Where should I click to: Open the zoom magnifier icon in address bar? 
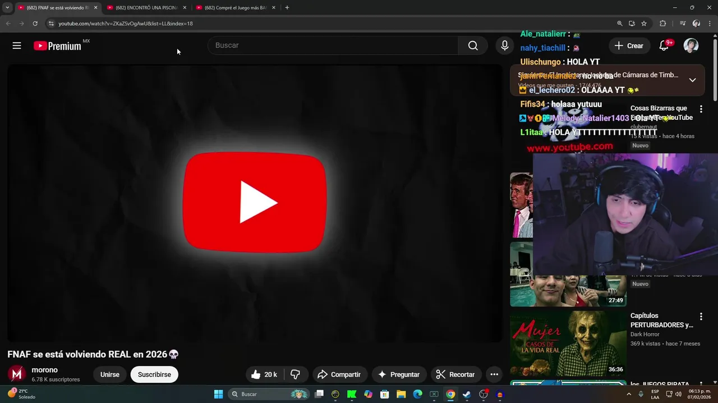[x=620, y=24]
